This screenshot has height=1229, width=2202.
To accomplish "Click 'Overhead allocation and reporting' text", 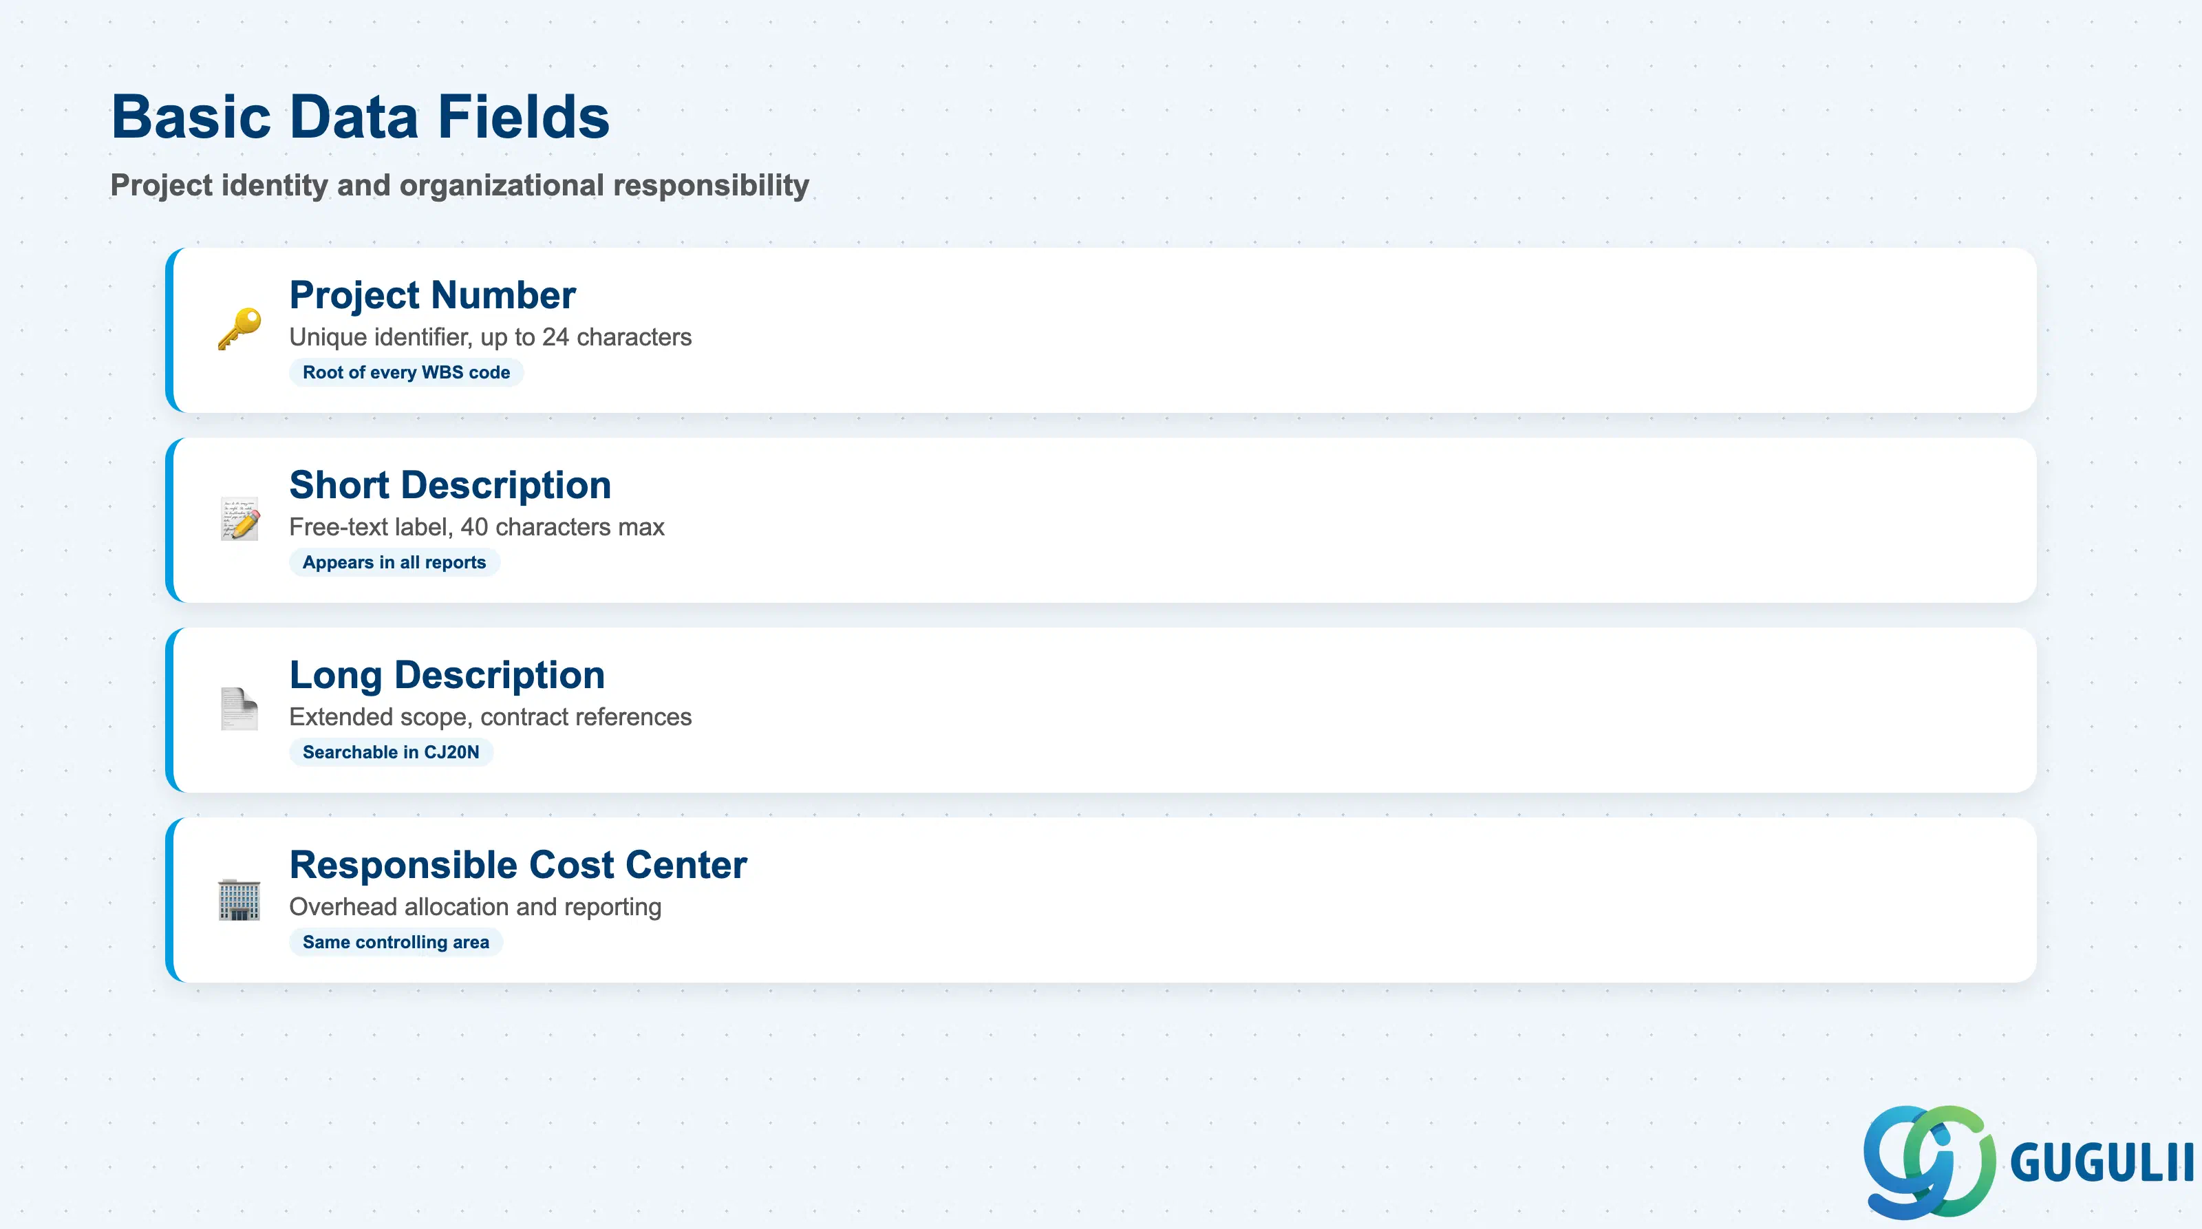I will click(x=475, y=906).
